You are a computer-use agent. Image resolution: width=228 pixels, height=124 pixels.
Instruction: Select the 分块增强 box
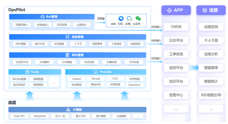tap(67, 62)
